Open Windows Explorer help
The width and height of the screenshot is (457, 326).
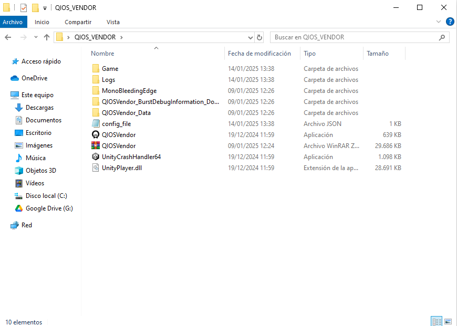point(450,22)
